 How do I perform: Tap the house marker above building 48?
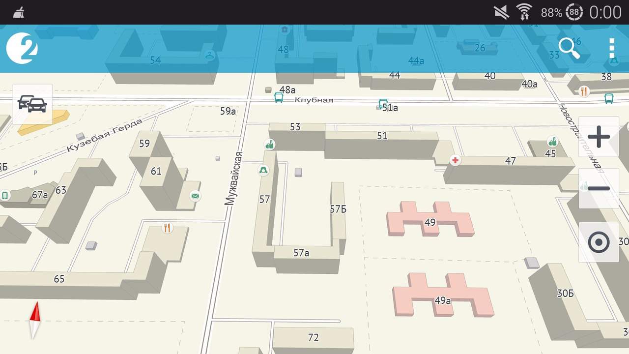[284, 29]
